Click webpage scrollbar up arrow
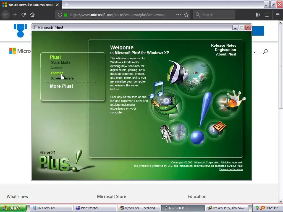283x212 pixels. point(281,23)
